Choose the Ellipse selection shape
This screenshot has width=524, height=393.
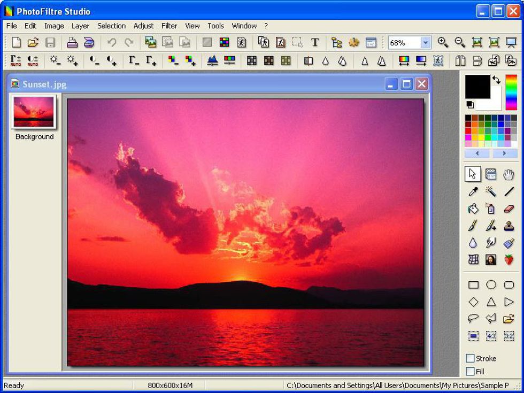click(491, 285)
